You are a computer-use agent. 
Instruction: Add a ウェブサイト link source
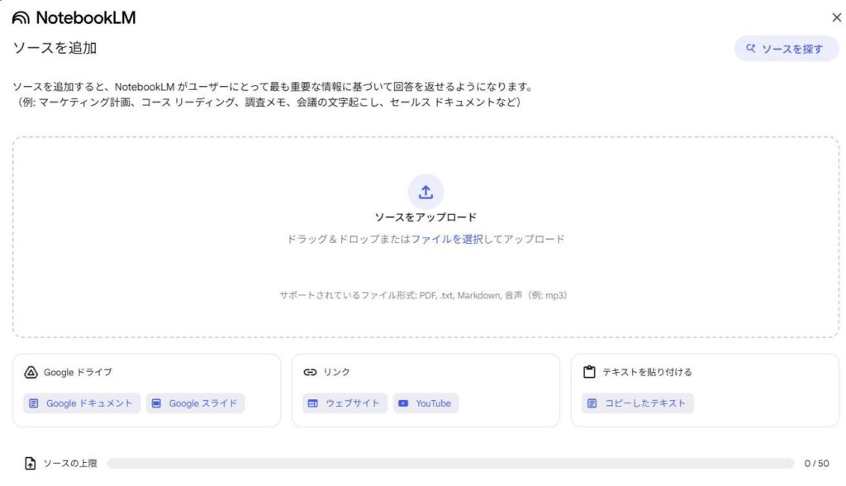345,403
